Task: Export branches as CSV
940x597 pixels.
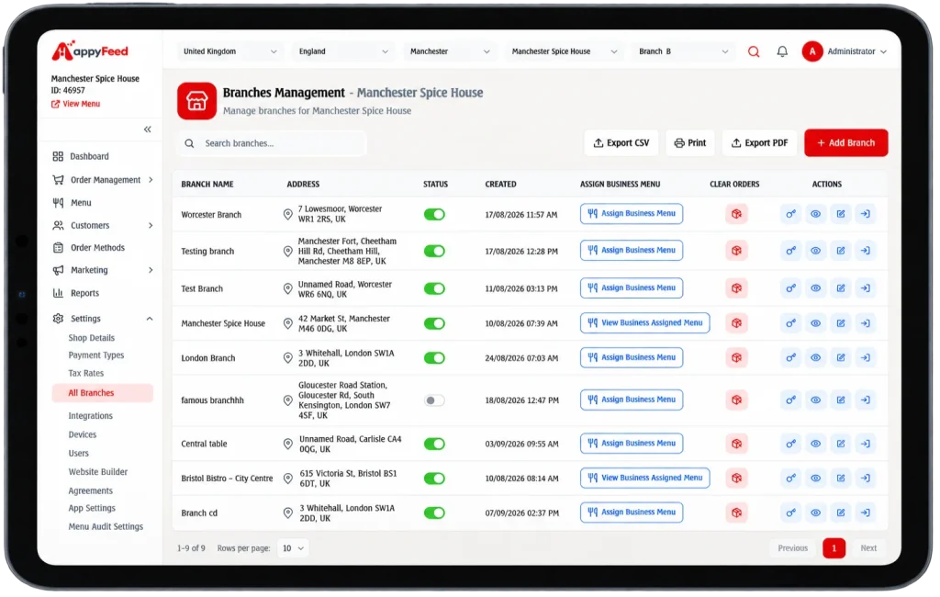Action: 621,142
